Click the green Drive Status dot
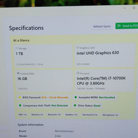 click(75, 105)
